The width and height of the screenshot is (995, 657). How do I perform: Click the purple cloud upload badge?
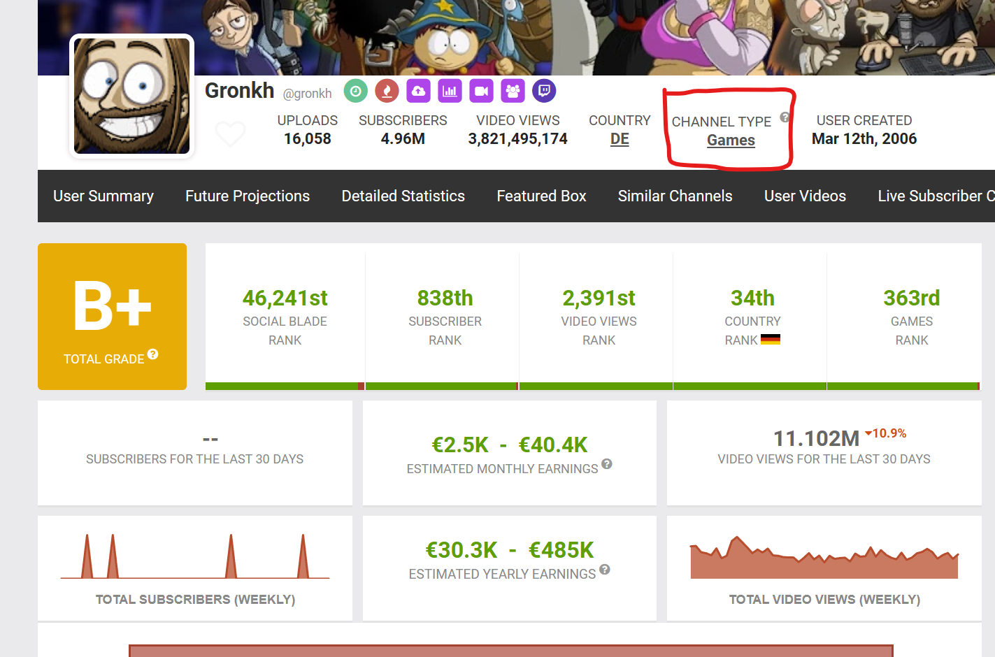(x=418, y=91)
